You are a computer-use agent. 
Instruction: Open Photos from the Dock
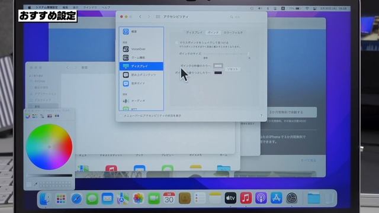[138, 199]
